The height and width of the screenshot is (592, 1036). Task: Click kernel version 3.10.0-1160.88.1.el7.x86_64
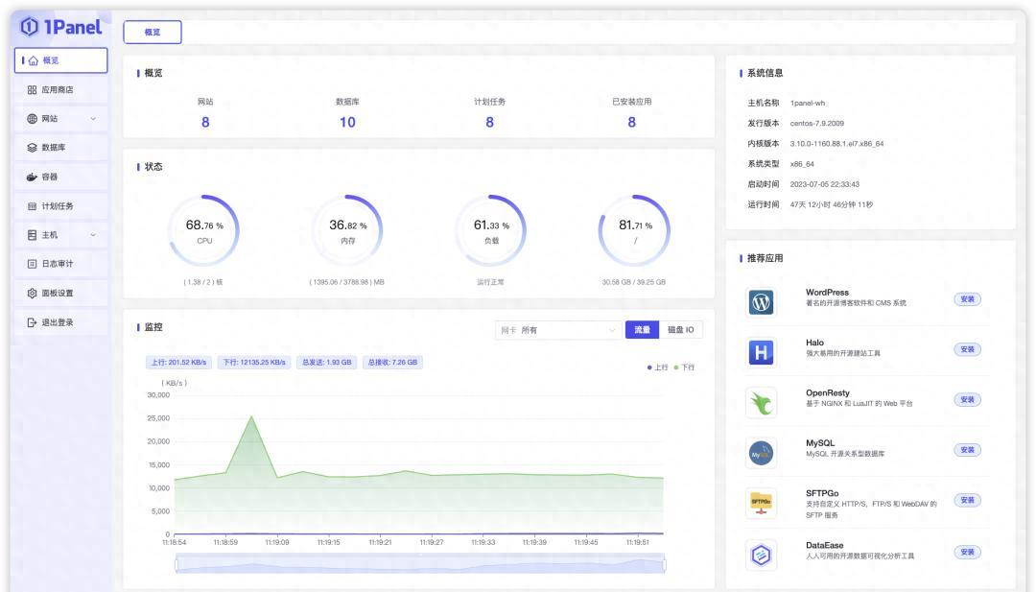coord(836,143)
